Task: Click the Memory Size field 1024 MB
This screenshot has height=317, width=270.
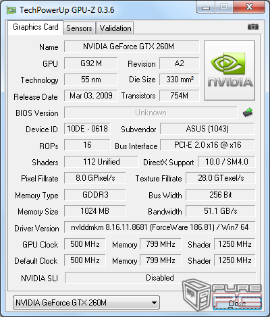Action: coord(95,211)
